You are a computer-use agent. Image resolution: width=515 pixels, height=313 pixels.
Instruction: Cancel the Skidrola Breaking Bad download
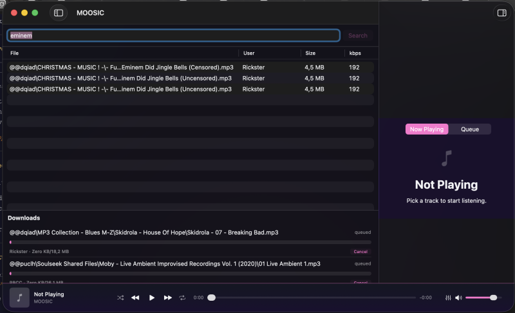click(x=360, y=252)
